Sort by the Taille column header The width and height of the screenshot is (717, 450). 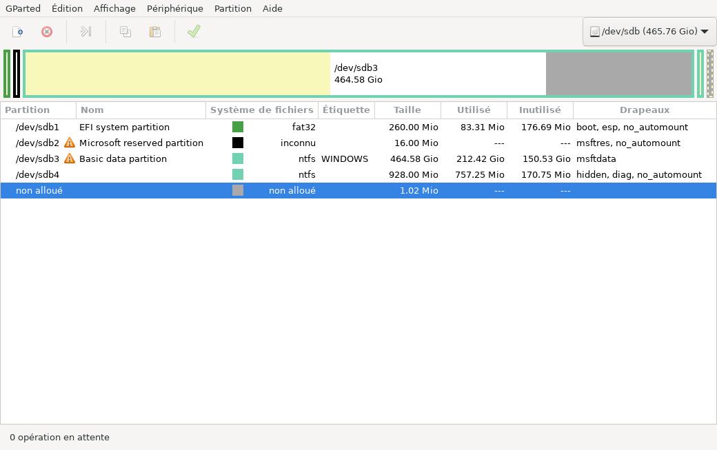tap(407, 110)
